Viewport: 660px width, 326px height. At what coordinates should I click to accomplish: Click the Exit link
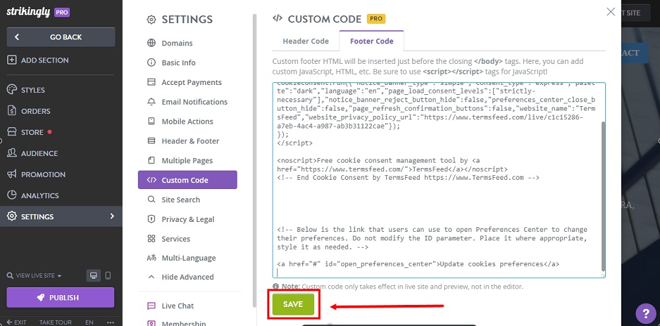(16, 322)
